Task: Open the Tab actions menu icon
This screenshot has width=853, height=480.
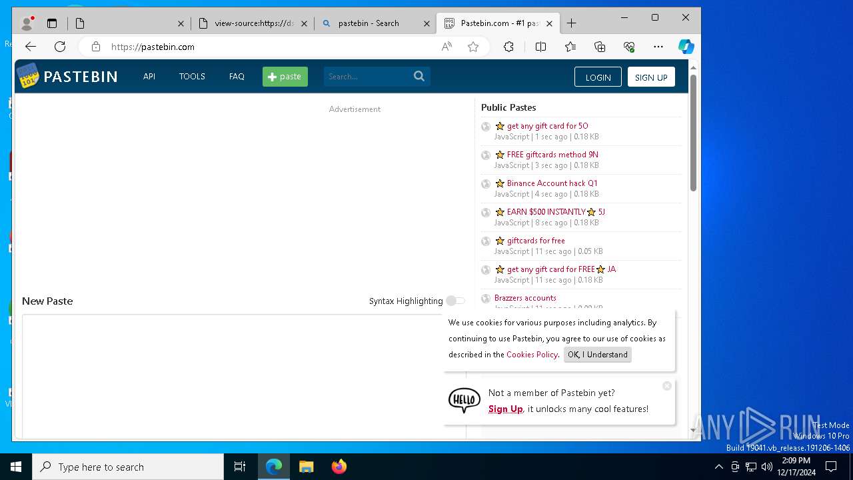Action: tap(52, 23)
